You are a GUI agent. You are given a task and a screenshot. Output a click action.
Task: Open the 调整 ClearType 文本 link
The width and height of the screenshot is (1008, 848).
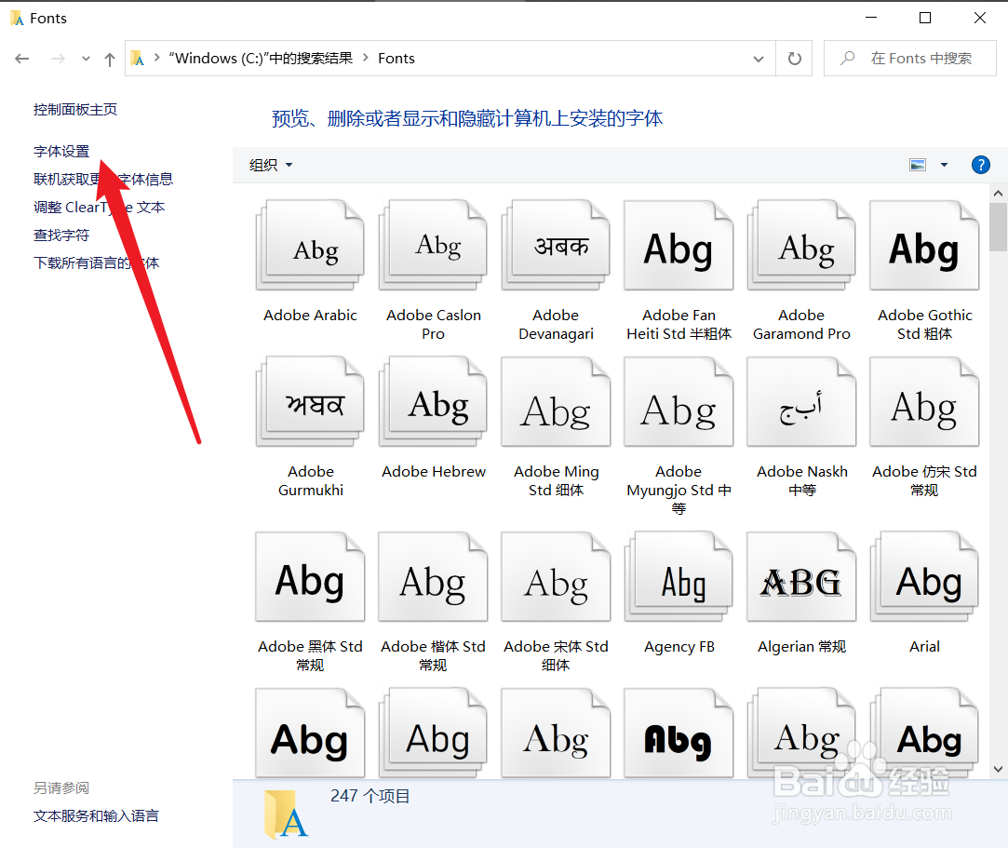[99, 207]
